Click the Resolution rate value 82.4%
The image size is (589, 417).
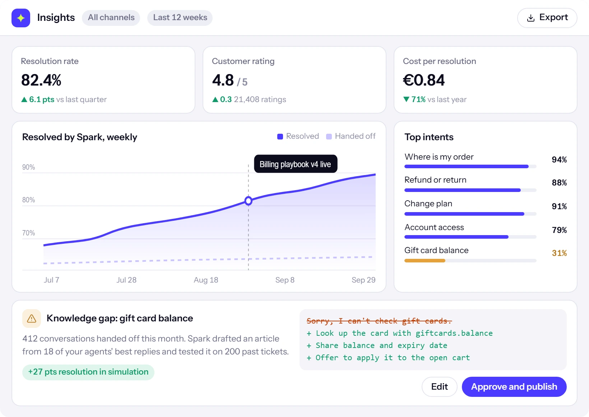41,80
